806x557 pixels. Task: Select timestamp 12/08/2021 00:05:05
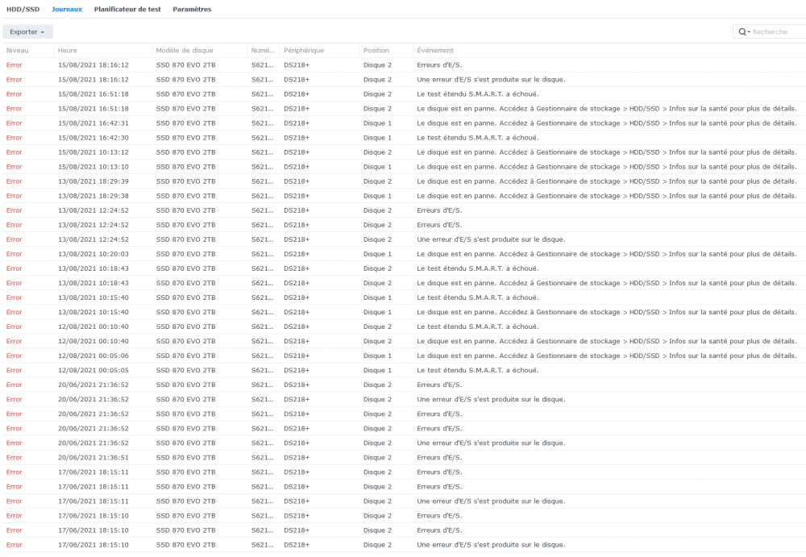tap(93, 370)
